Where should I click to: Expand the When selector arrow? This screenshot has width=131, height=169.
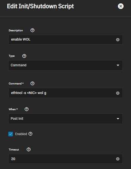(x=118, y=119)
